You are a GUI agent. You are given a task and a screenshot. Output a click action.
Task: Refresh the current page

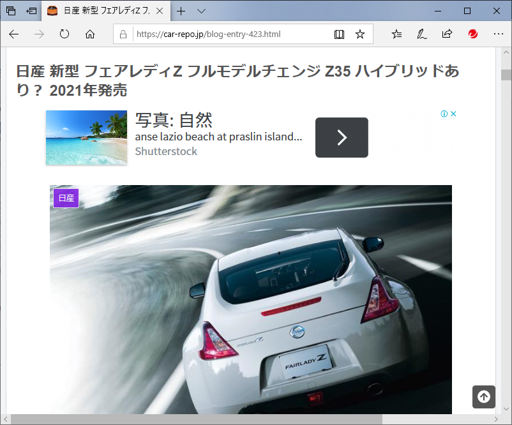[64, 34]
